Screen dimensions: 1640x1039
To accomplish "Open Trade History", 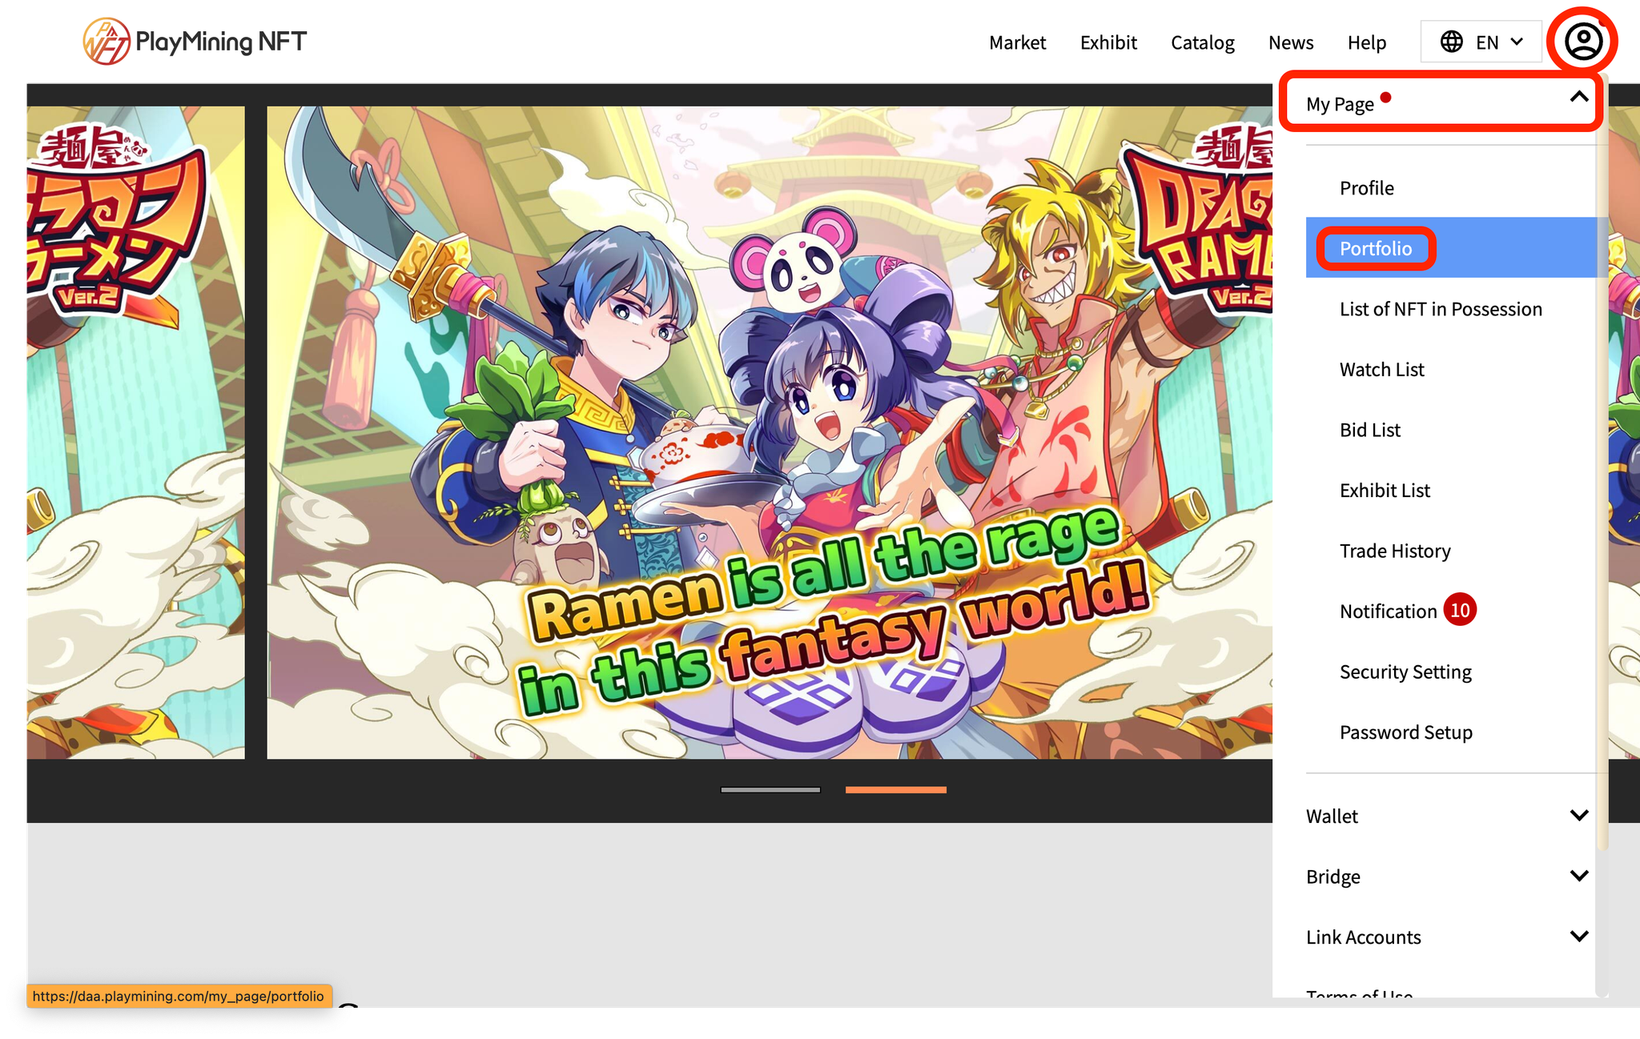I will [x=1394, y=551].
